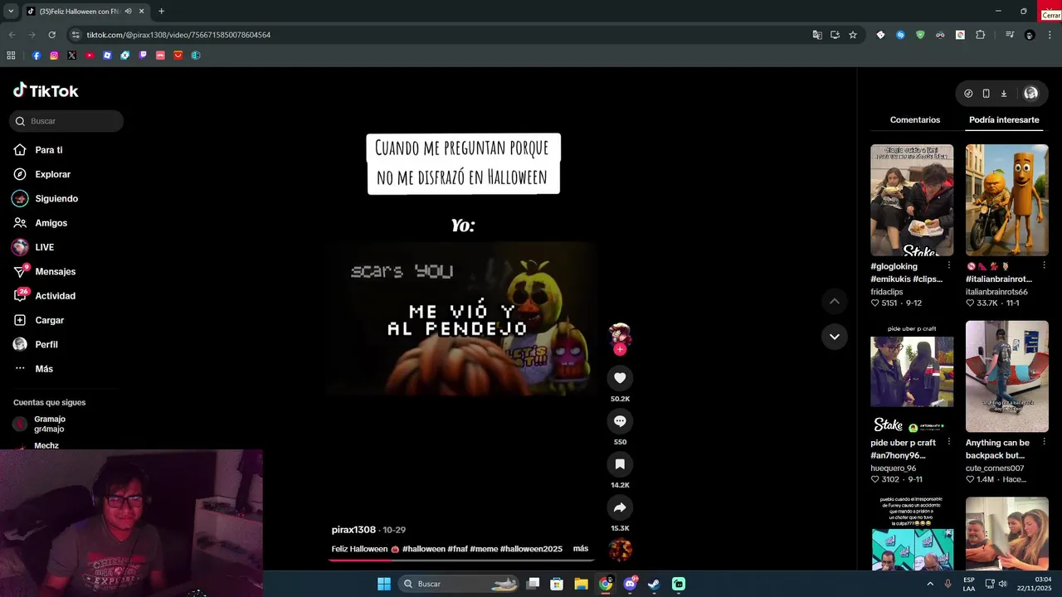Viewport: 1062px width, 597px height.
Task: Click the download desktop app icon
Action: [x=1003, y=94]
